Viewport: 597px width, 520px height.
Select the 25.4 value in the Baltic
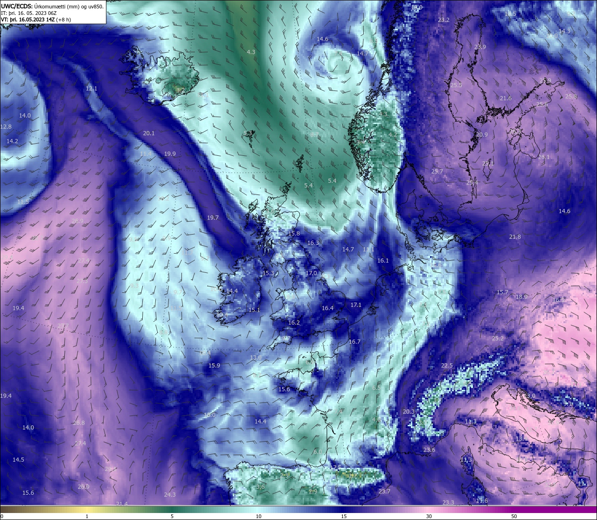(x=472, y=183)
